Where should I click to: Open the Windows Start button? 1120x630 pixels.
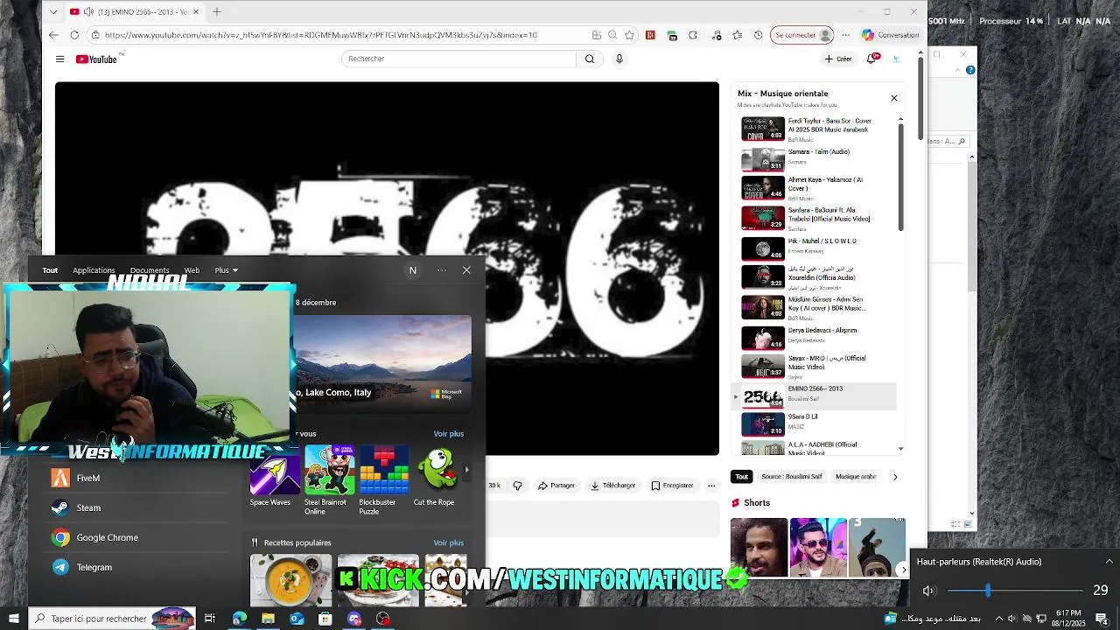point(13,619)
